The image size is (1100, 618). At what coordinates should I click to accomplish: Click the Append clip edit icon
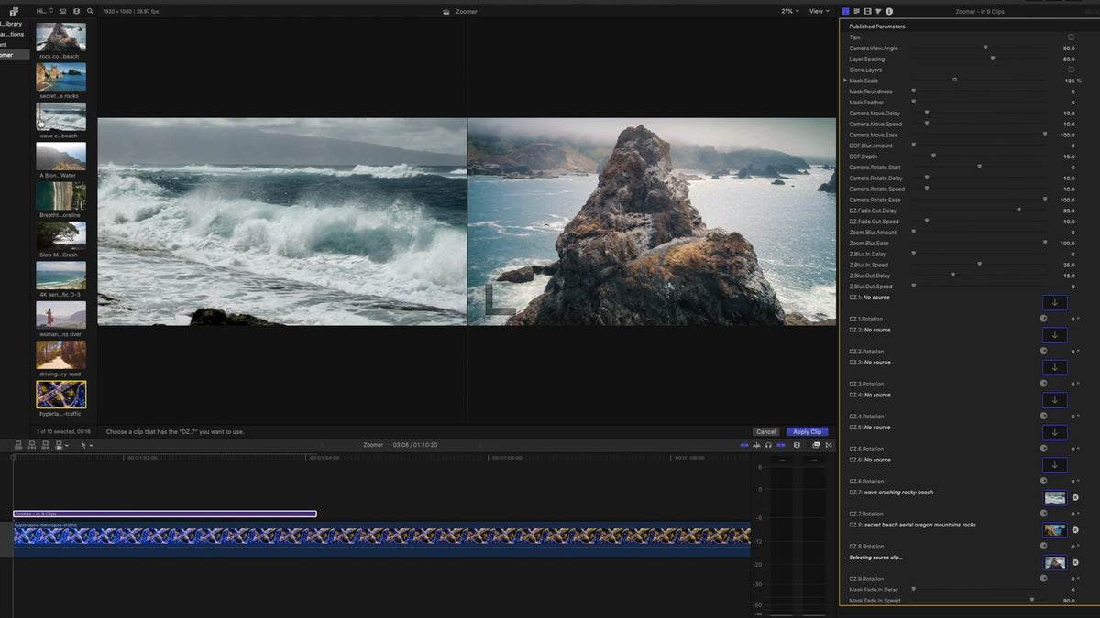coord(46,445)
